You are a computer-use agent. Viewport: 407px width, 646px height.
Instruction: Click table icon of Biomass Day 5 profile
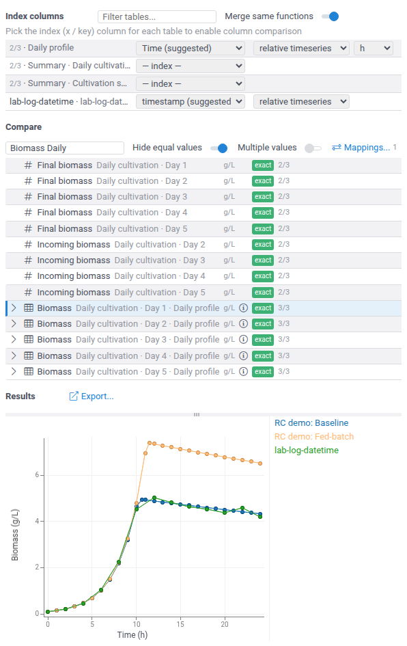click(x=29, y=371)
